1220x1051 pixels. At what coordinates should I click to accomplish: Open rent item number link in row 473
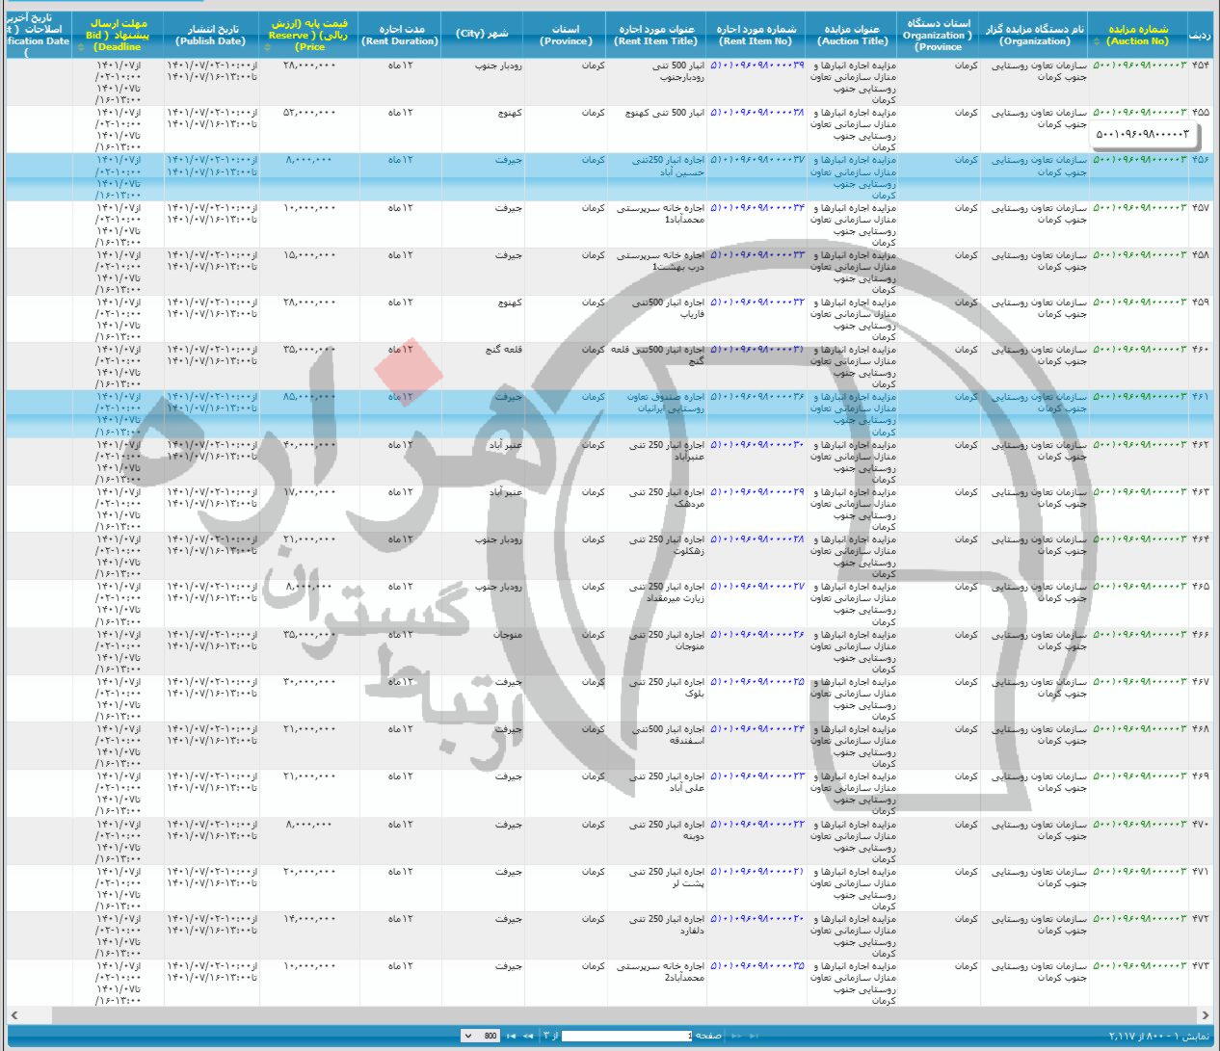coord(756,966)
